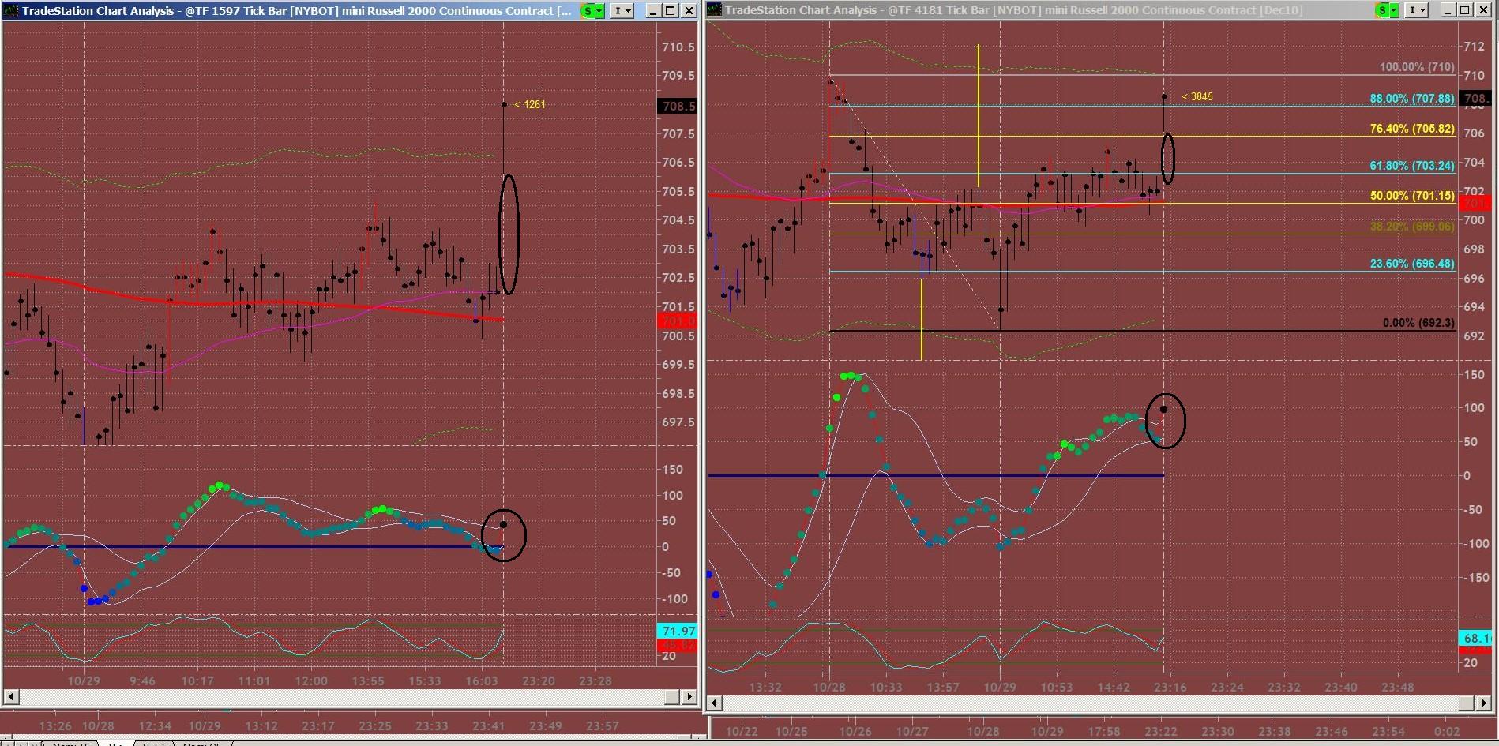Select the 50.00% (701.15) Fibonacci label
This screenshot has width=1499, height=746.
click(x=1412, y=196)
